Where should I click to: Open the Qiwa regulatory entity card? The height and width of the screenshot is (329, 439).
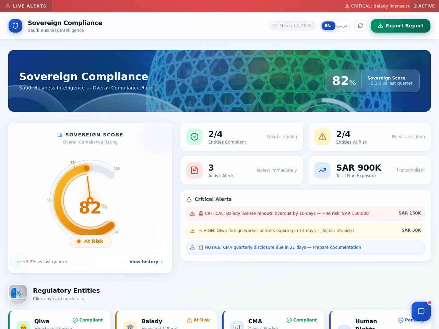[x=59, y=320]
